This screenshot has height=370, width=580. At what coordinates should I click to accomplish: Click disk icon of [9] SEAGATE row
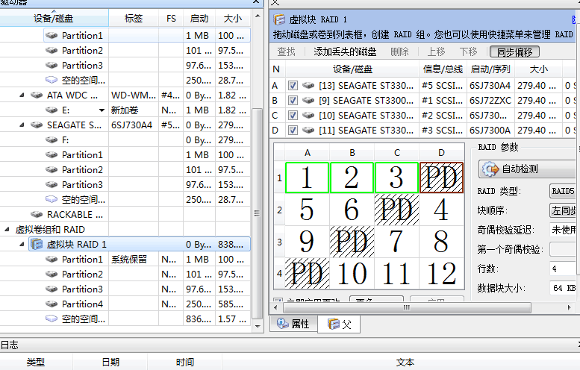click(x=308, y=101)
